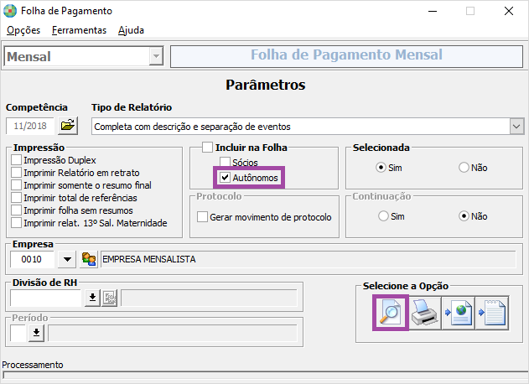The image size is (529, 384).
Task: Click the Processamento progress bar
Action: pyautogui.click(x=265, y=376)
